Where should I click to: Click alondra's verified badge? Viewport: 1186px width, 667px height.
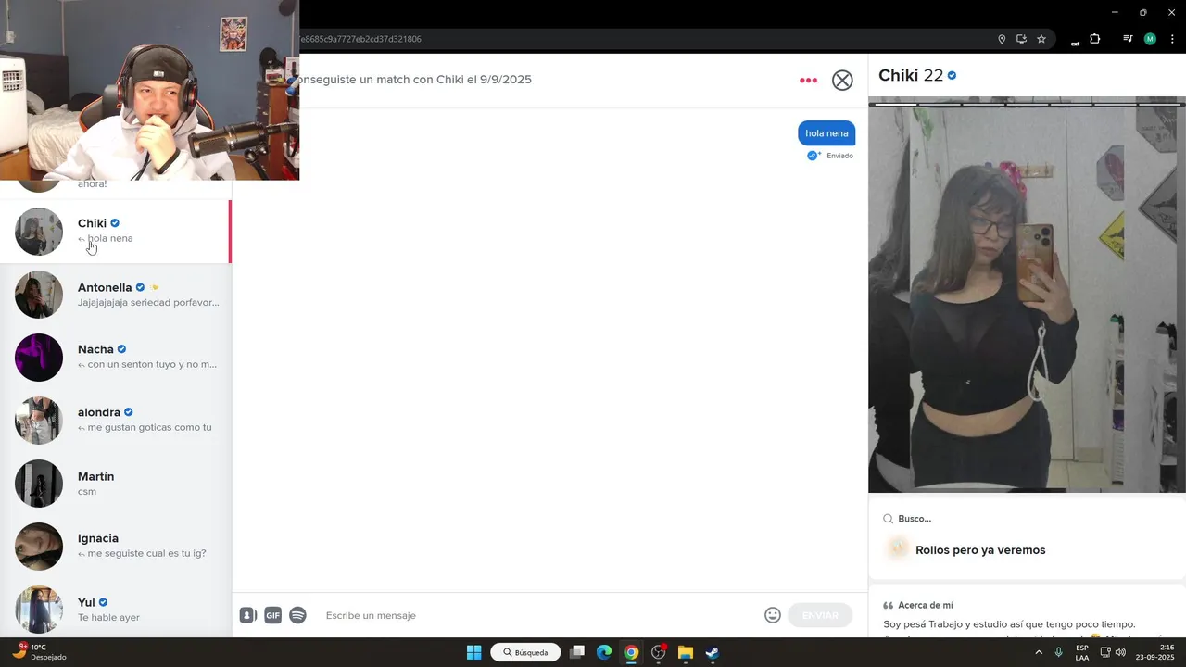click(129, 412)
